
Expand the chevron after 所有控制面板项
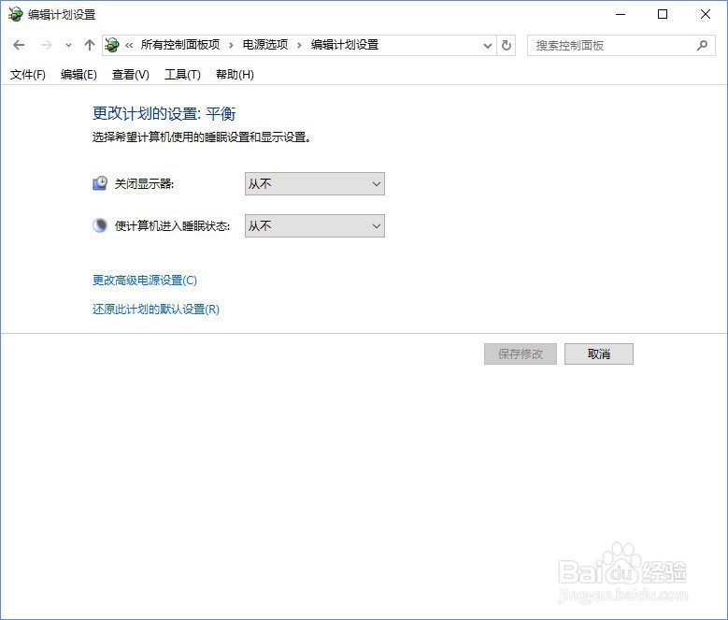click(x=231, y=46)
